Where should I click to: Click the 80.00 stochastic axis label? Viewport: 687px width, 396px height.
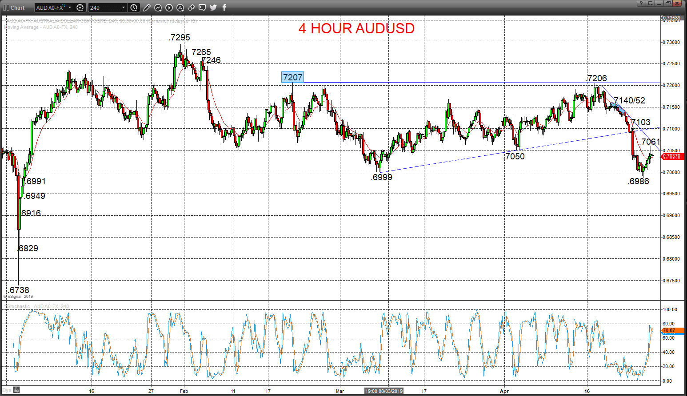coord(670,324)
